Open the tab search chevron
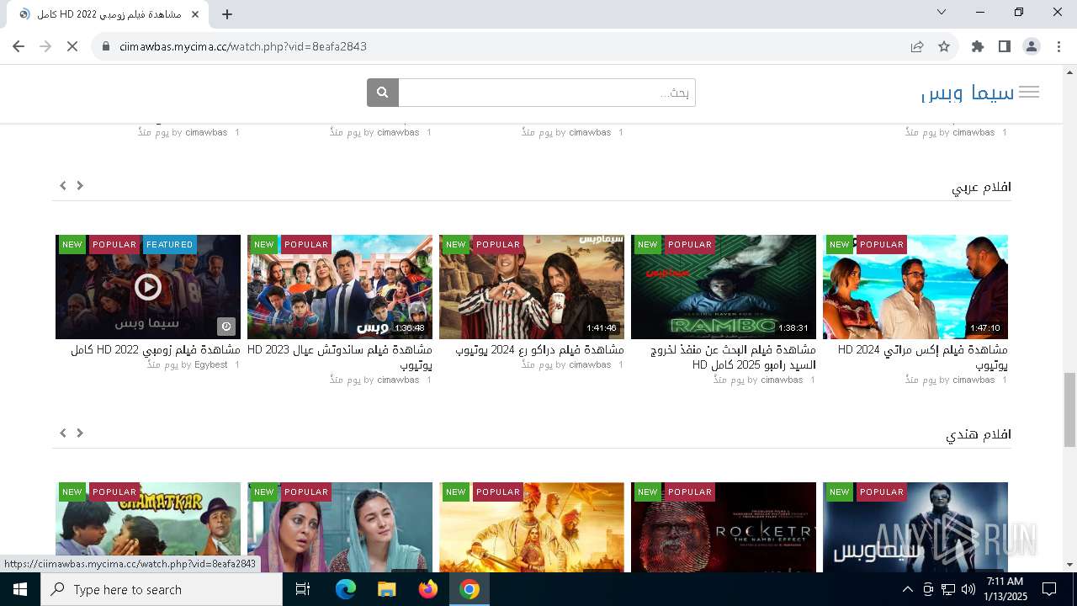 pyautogui.click(x=942, y=12)
